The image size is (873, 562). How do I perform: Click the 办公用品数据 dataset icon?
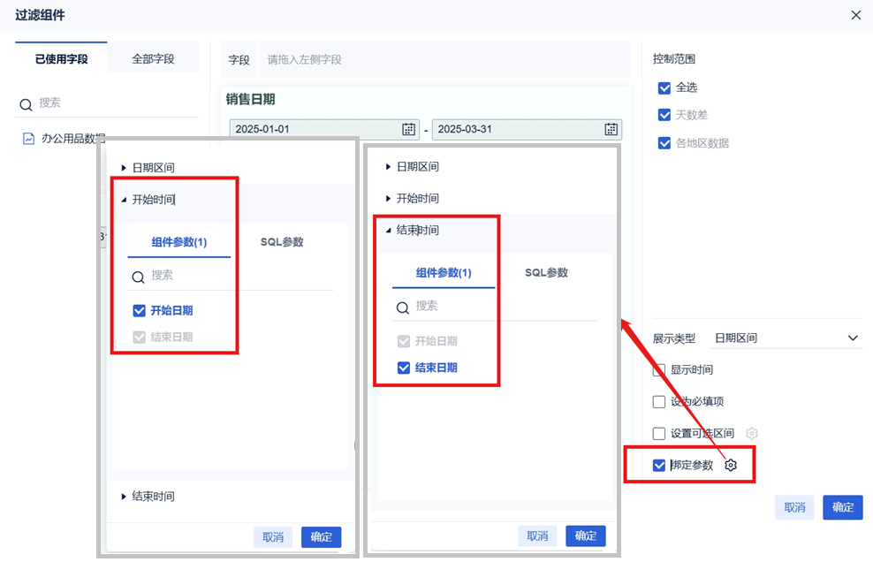(28, 139)
